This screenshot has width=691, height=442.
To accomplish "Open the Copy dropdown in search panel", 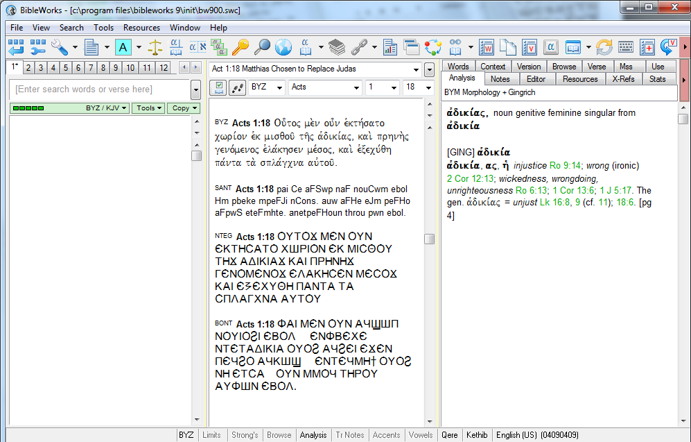I will tap(184, 108).
